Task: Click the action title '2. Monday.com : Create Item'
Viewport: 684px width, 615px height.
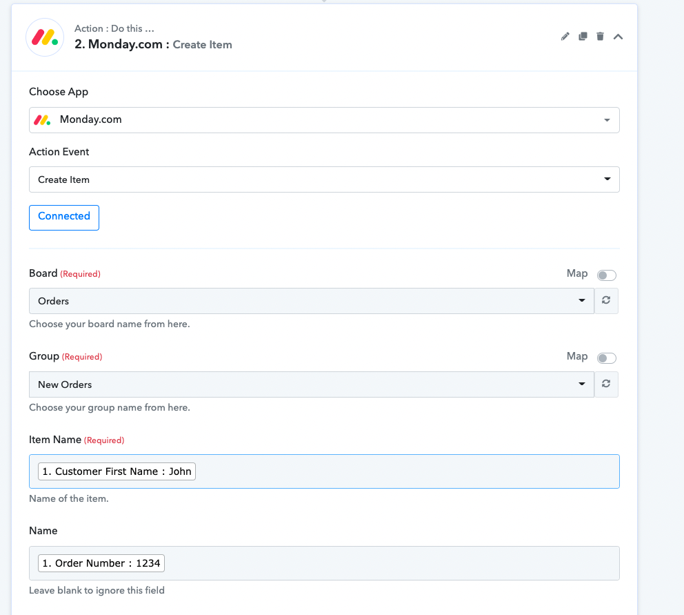Action: tap(153, 45)
